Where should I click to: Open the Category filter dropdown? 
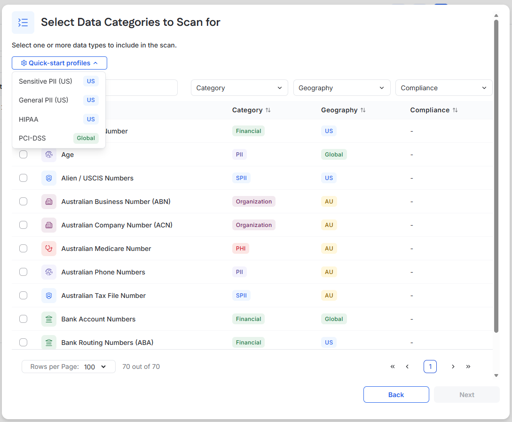pos(239,88)
